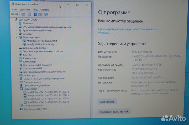Select Звуковые, игровые и видеоустройства item
The width and height of the screenshot is (189, 125).
pyautogui.click(x=43, y=51)
